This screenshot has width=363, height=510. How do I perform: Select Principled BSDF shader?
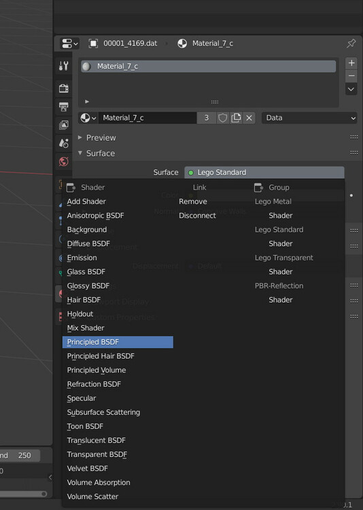[x=118, y=342]
